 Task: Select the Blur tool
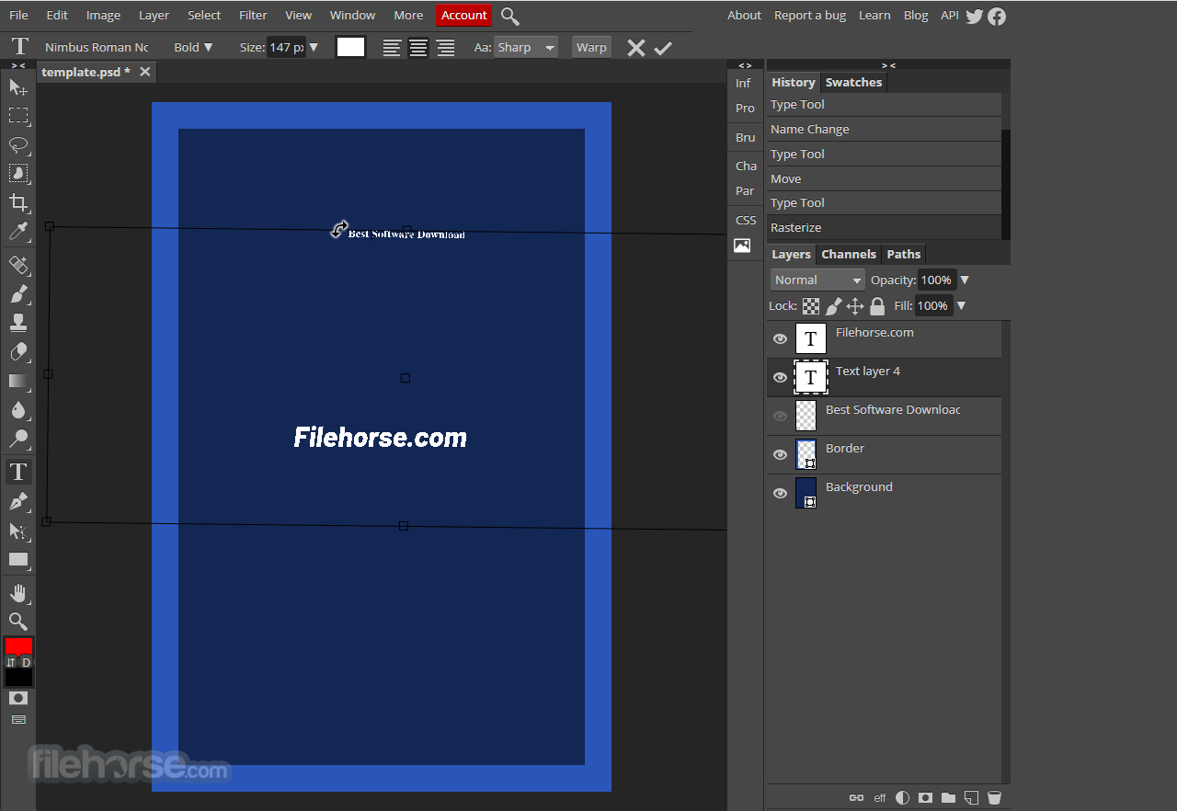click(x=18, y=409)
